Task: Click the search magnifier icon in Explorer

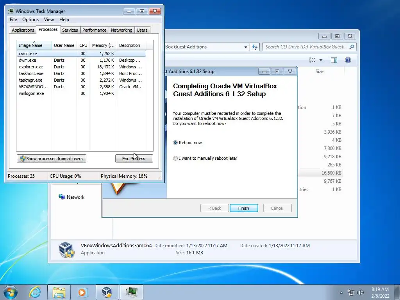Action: (352, 47)
